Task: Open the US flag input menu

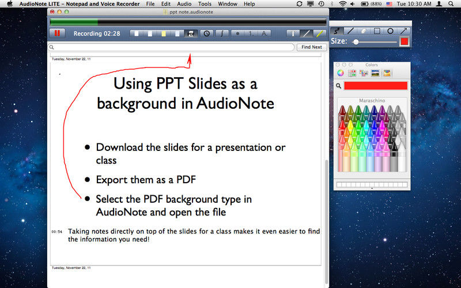Action: pos(390,4)
